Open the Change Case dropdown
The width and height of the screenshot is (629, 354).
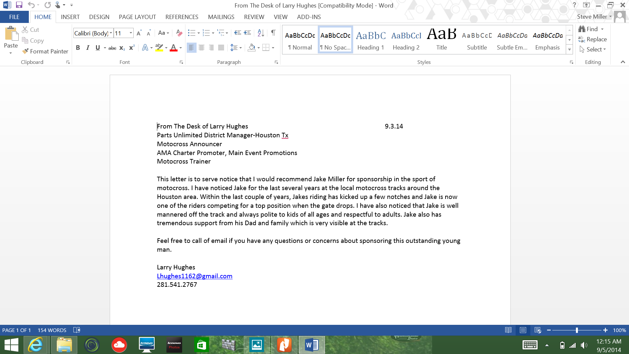(x=163, y=33)
